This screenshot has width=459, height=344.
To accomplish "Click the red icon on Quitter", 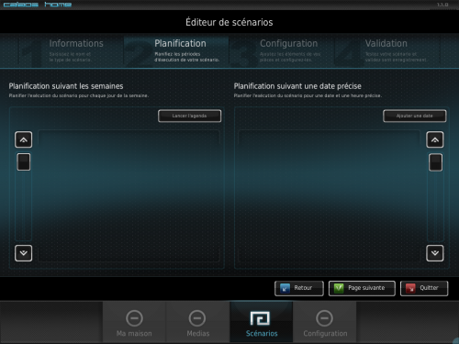I will [x=410, y=288].
